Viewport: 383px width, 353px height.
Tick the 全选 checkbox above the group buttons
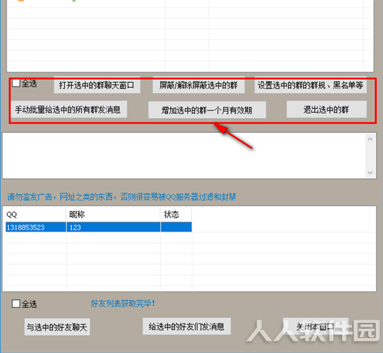click(x=16, y=83)
